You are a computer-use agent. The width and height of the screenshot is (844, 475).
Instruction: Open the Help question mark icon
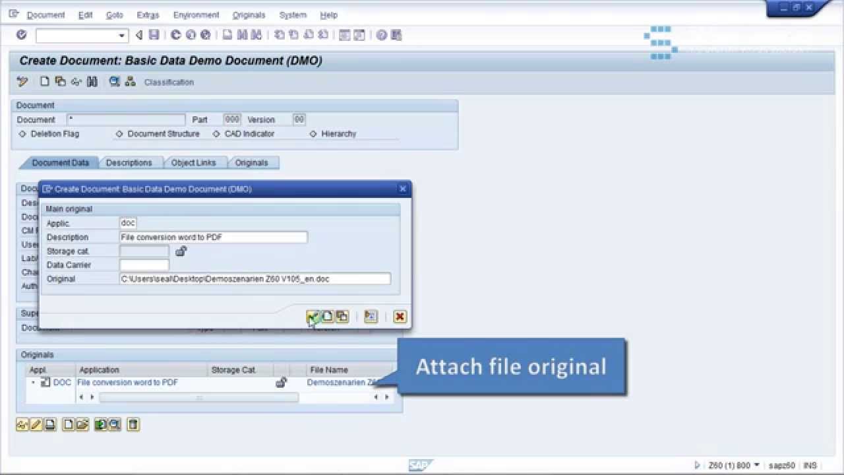(x=381, y=35)
